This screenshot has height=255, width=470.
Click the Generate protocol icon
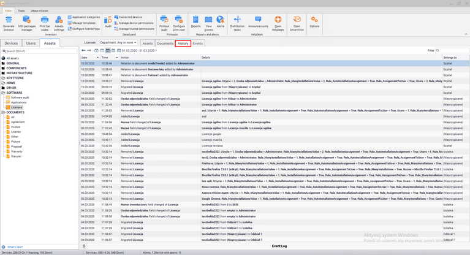click(9, 20)
